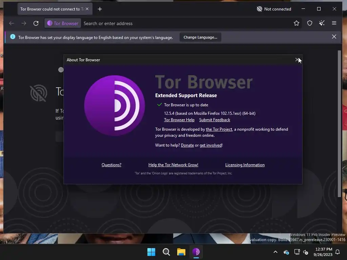Click the browser forward arrow
Screen dimensions: 347x260
(x=24, y=23)
